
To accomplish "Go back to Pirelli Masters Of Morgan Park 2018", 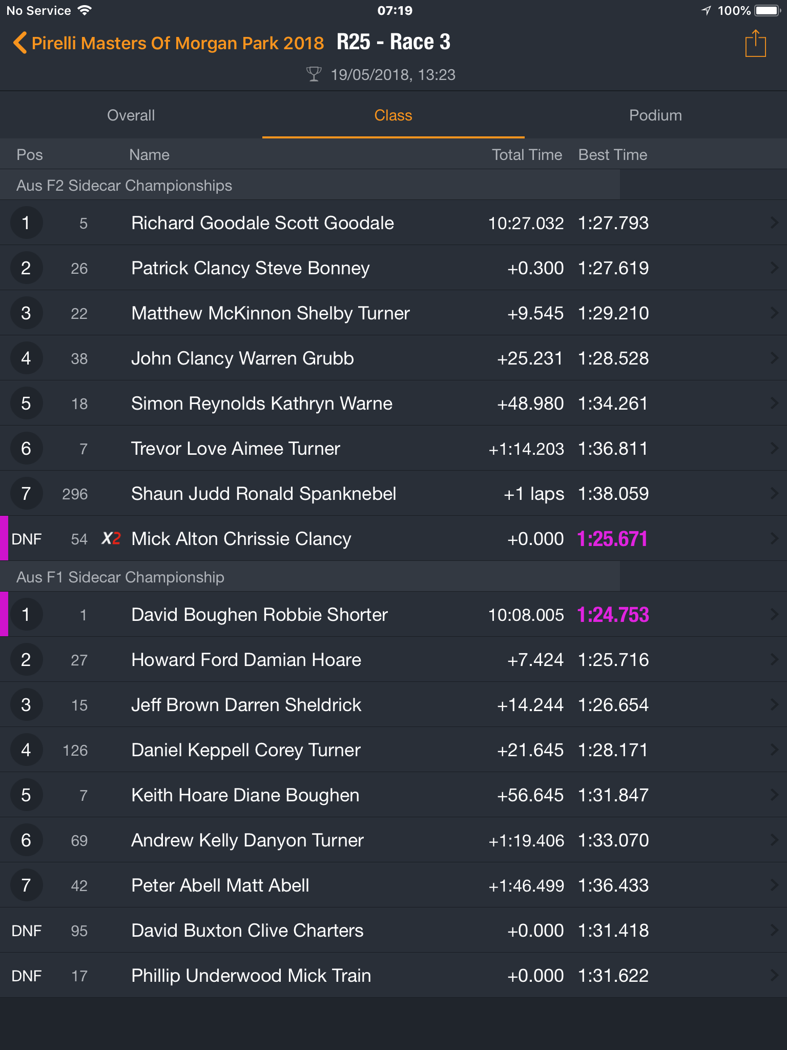I will [177, 43].
